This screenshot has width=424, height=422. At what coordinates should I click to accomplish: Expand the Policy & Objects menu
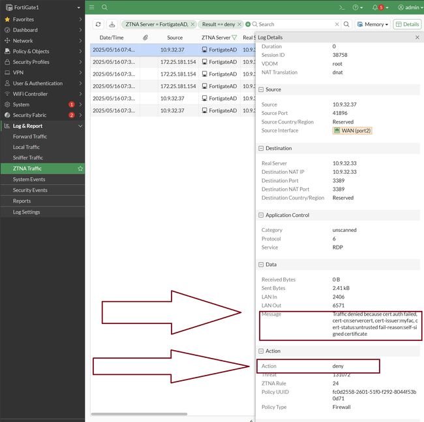[42, 52]
